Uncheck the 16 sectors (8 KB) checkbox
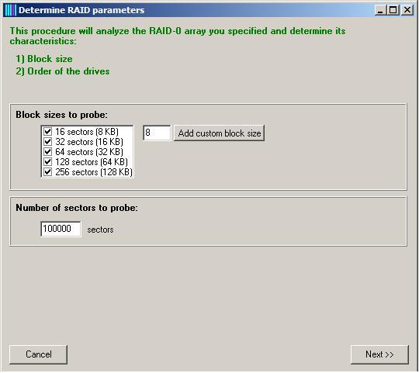Viewport: 419px width, 373px height. (47, 131)
